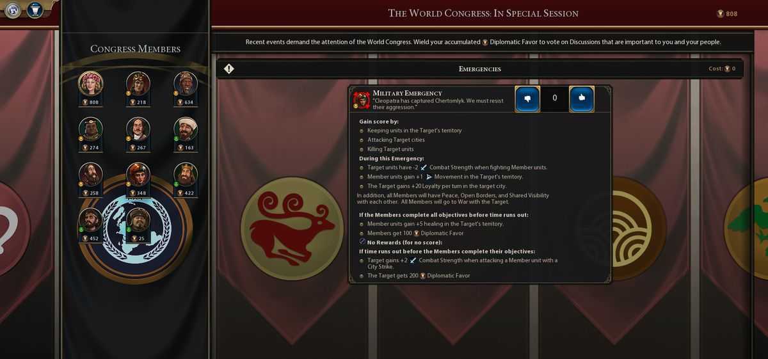Select the leader portrait with 274 favor
768x359 pixels.
pos(90,129)
